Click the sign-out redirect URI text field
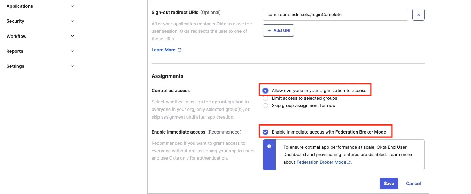 (335, 15)
